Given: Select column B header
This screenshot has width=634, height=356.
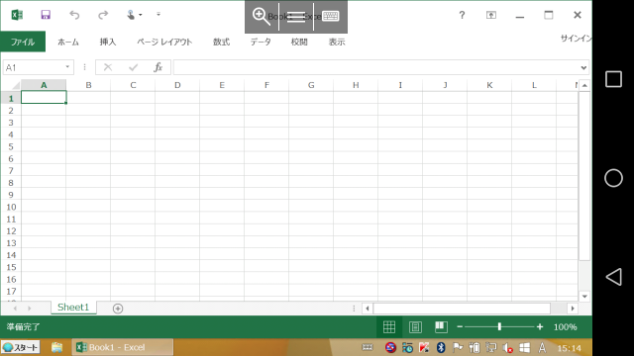Looking at the screenshot, I should (x=88, y=85).
